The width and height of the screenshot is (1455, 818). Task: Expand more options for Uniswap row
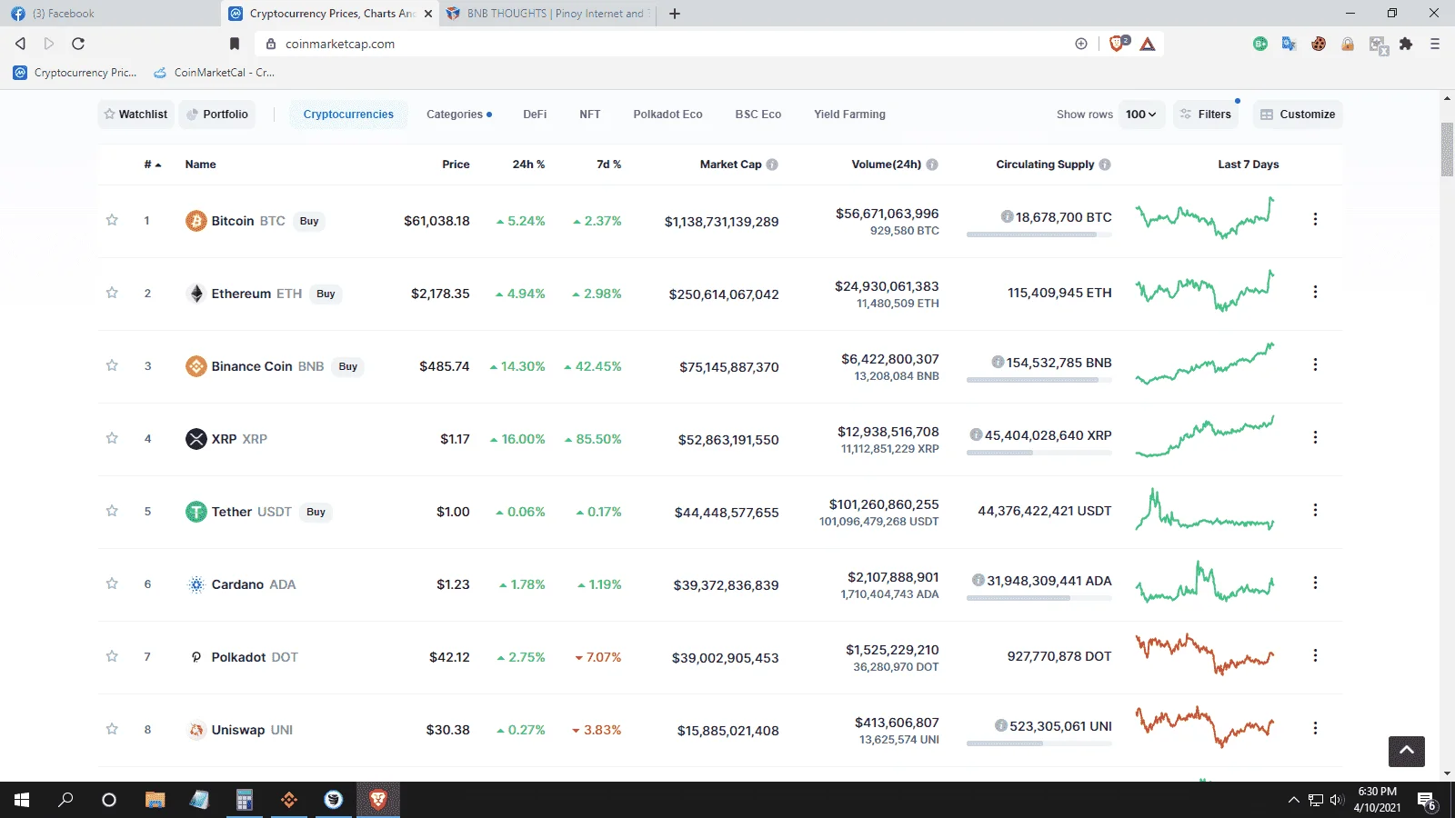click(1315, 728)
